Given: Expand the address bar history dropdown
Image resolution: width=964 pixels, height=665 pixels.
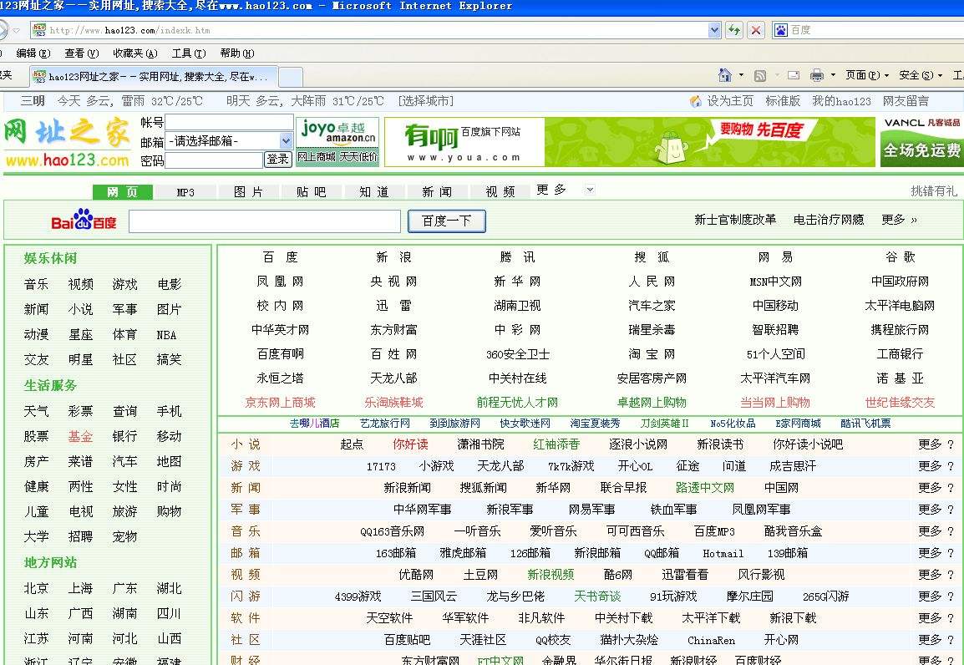Looking at the screenshot, I should pyautogui.click(x=713, y=30).
